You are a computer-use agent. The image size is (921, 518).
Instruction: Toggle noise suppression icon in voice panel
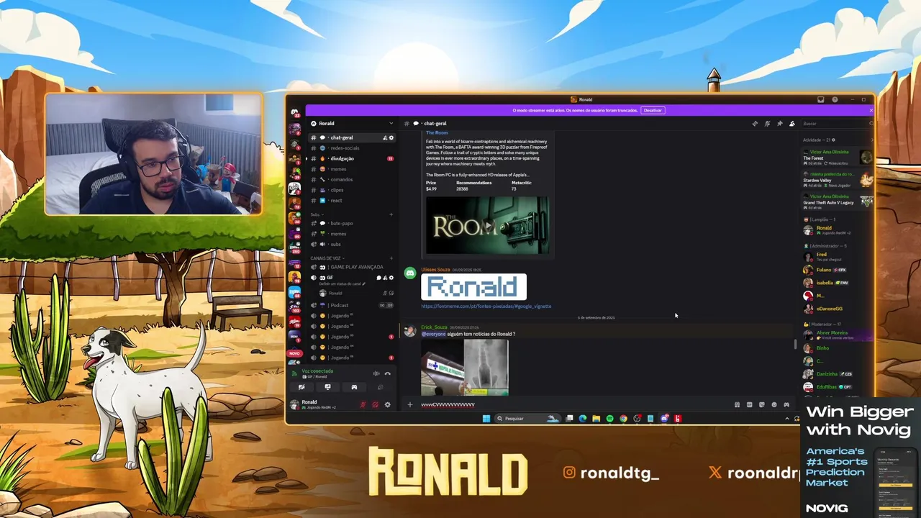click(376, 373)
